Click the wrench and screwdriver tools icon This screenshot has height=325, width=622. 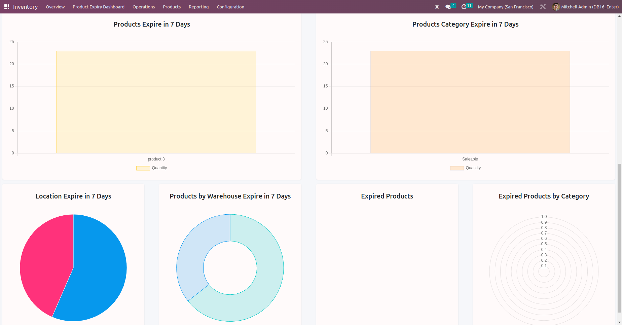click(543, 7)
